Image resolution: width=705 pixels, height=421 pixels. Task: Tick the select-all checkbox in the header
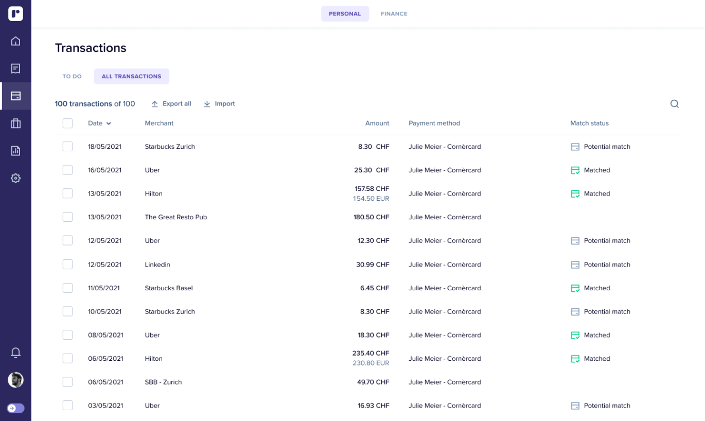coord(67,123)
